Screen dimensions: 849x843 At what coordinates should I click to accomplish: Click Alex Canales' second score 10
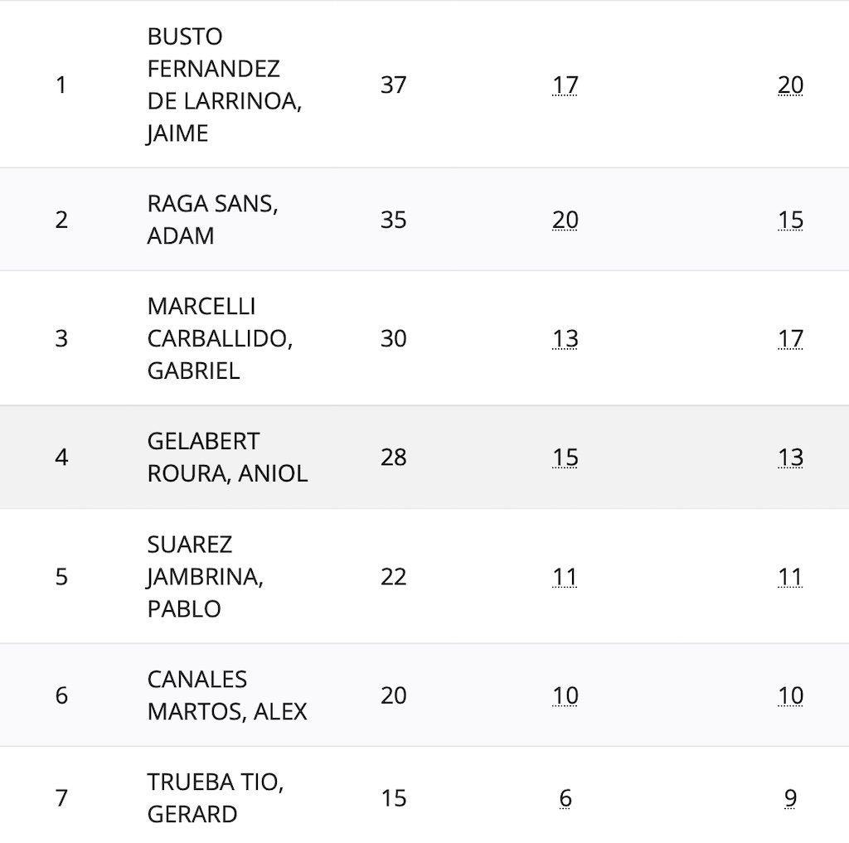pyautogui.click(x=790, y=695)
